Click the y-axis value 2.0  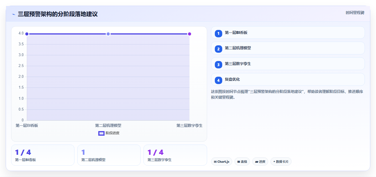(x=21, y=77)
